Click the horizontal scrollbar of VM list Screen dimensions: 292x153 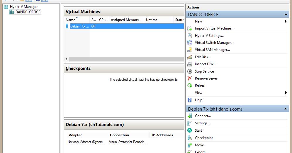click(x=126, y=59)
